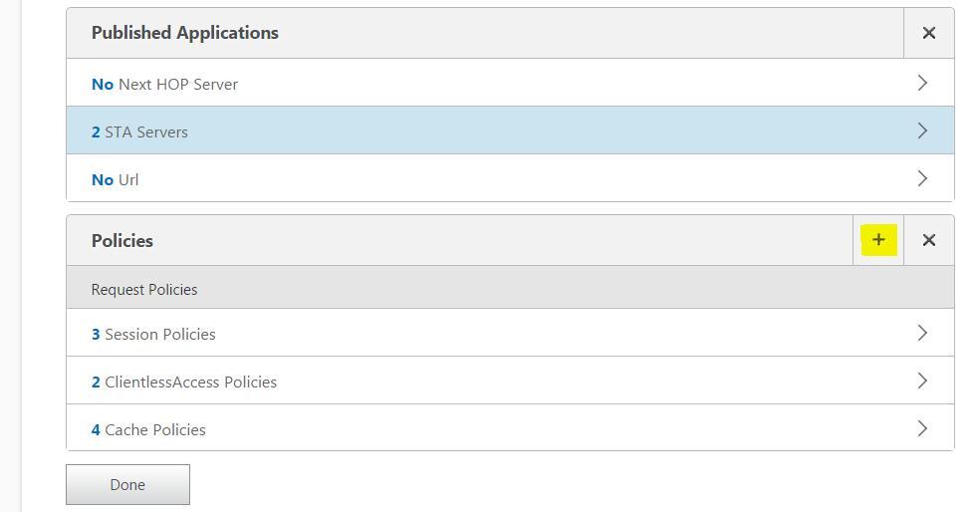Select the Request Policies subheading
978x512 pixels.
coord(144,290)
